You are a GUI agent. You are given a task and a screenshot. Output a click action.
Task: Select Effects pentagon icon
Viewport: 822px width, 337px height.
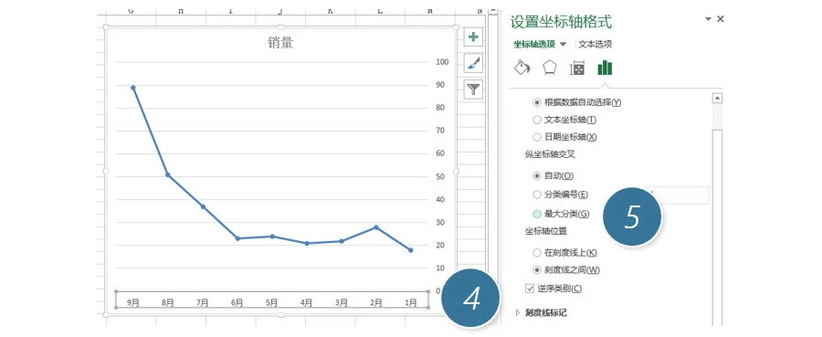pyautogui.click(x=550, y=68)
